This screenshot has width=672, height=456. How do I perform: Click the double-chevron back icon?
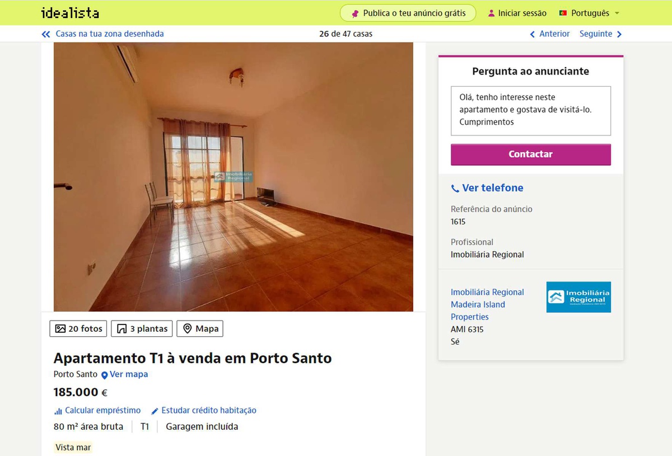tap(46, 34)
